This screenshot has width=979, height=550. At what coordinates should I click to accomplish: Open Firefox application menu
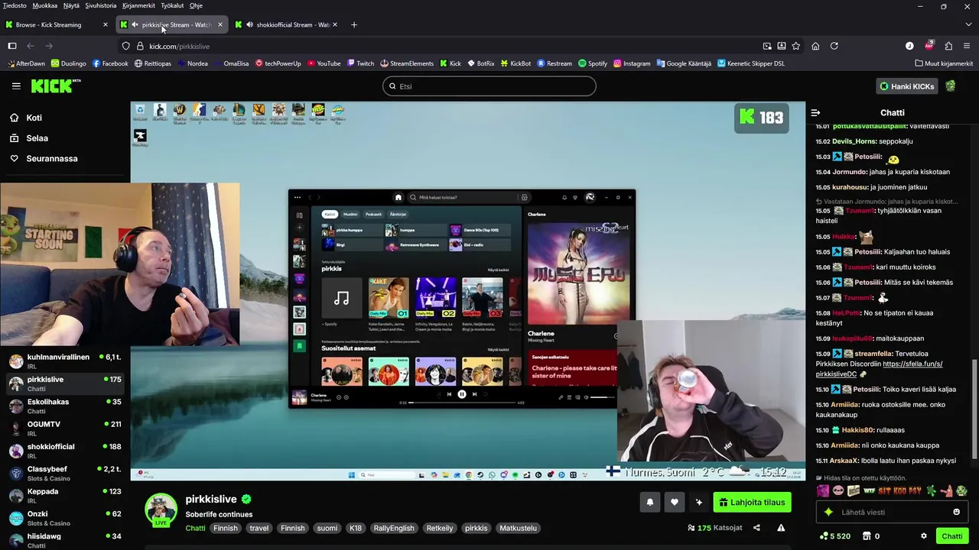coord(968,46)
